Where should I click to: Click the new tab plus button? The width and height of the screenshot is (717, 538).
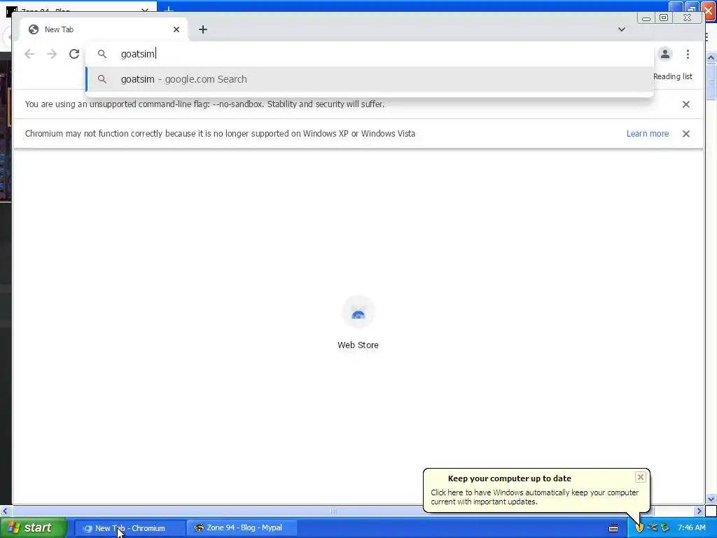pos(203,29)
